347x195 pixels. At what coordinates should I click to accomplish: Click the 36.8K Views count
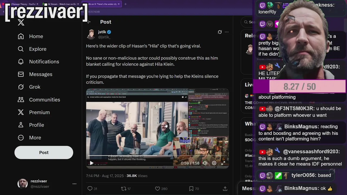(137, 176)
